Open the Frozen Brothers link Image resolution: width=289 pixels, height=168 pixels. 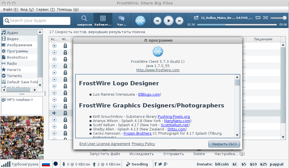click(137, 134)
